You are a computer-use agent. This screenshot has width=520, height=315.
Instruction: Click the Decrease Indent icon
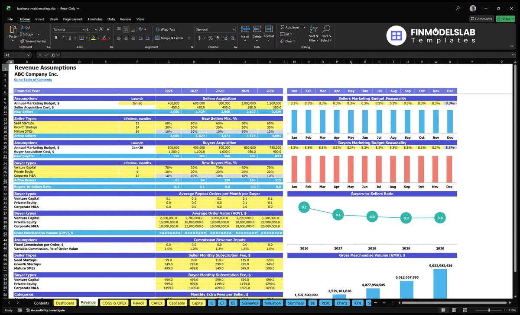click(141, 38)
